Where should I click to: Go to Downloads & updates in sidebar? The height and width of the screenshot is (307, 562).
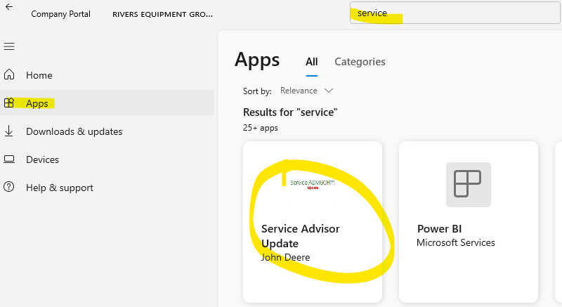click(74, 131)
